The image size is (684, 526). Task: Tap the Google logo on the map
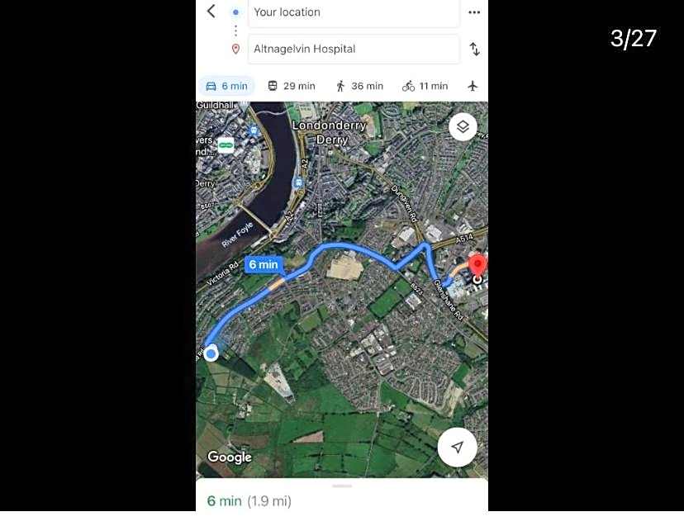pos(230,457)
